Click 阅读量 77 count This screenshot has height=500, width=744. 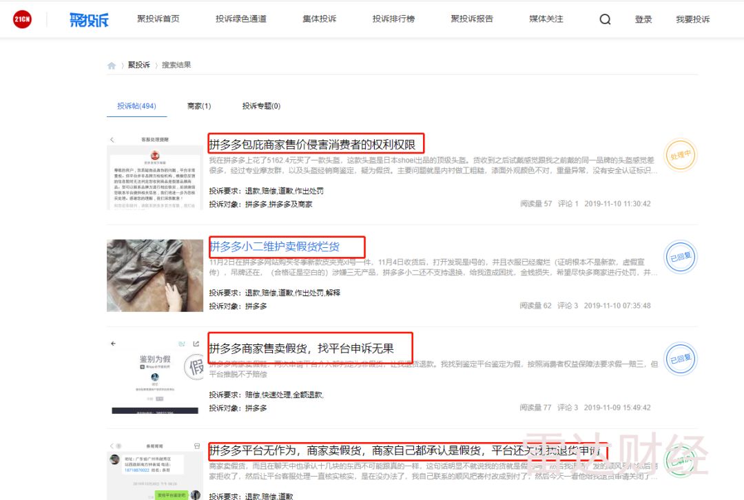535,408
